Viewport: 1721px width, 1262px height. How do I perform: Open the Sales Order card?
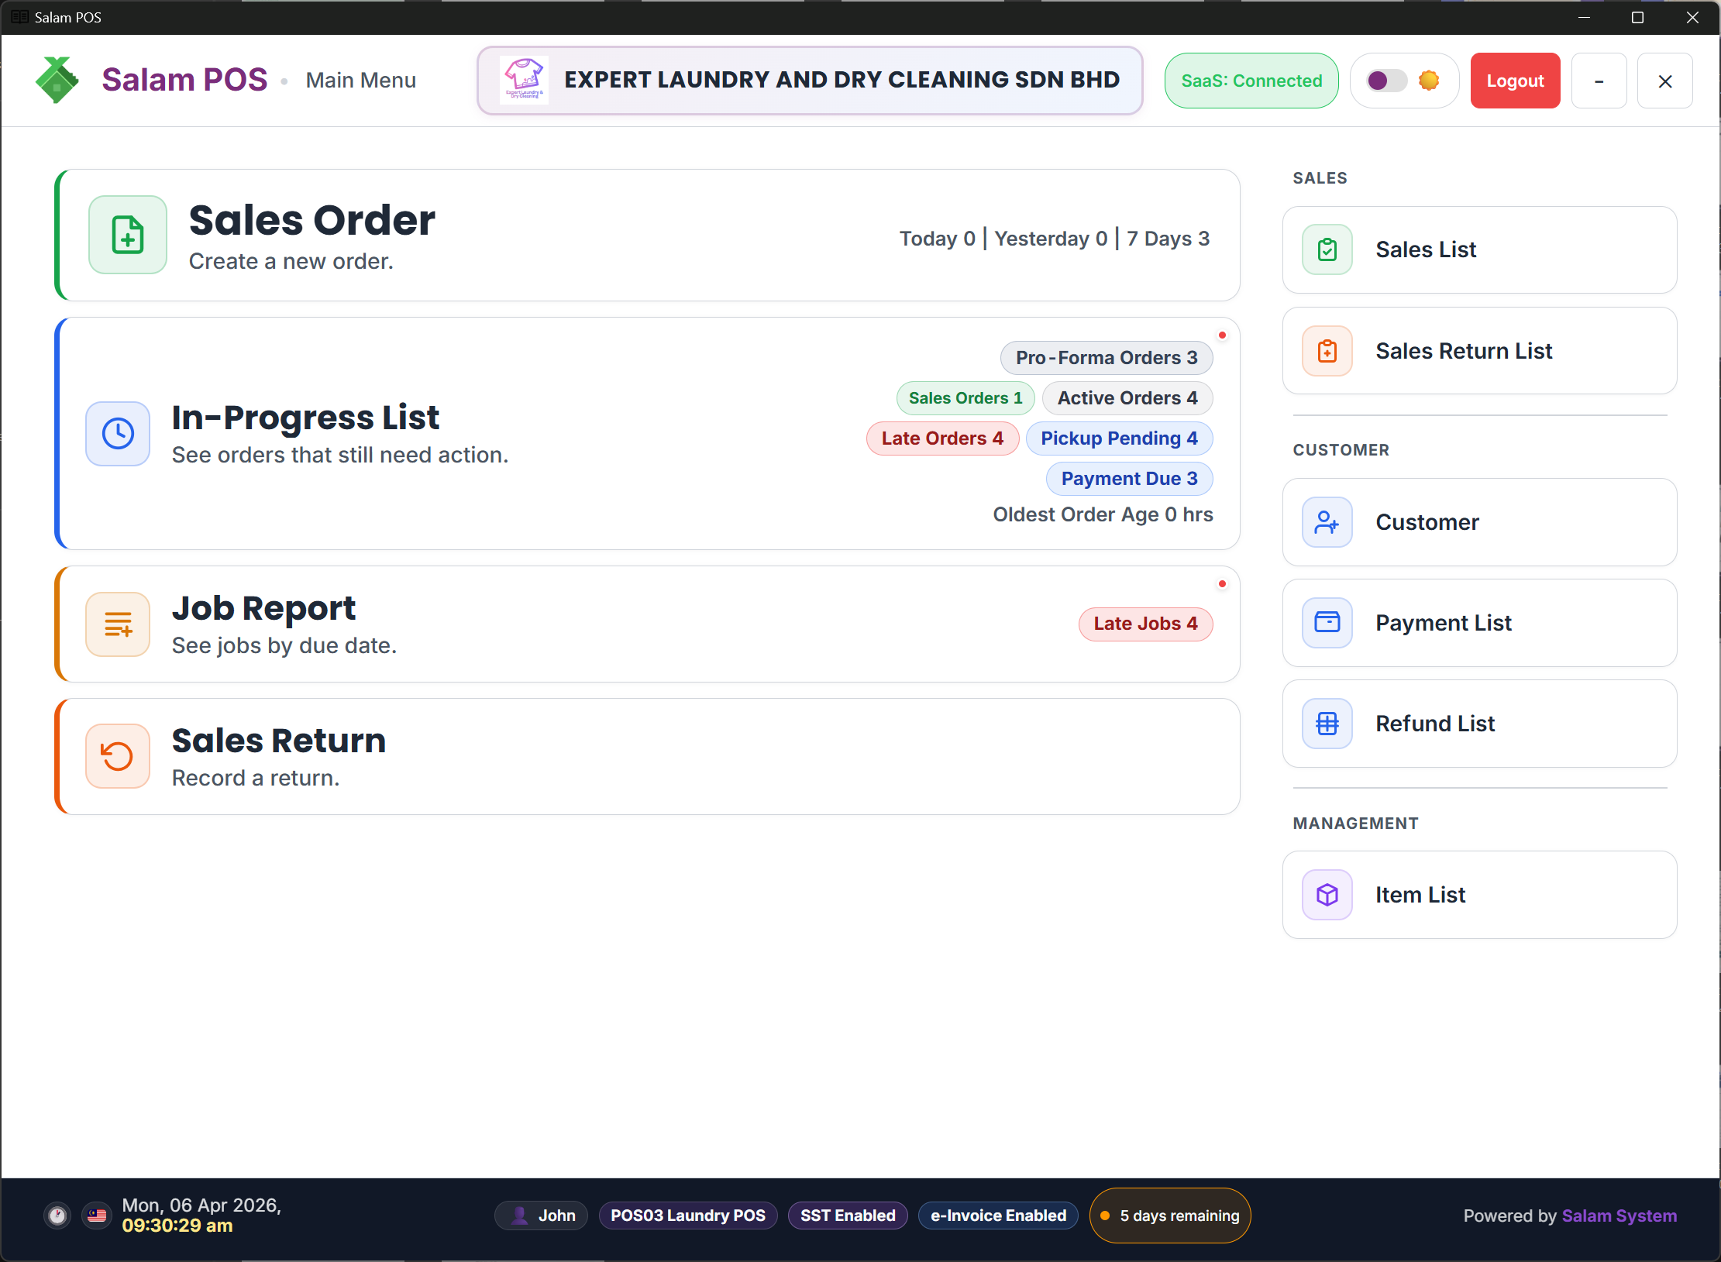pyautogui.click(x=647, y=235)
